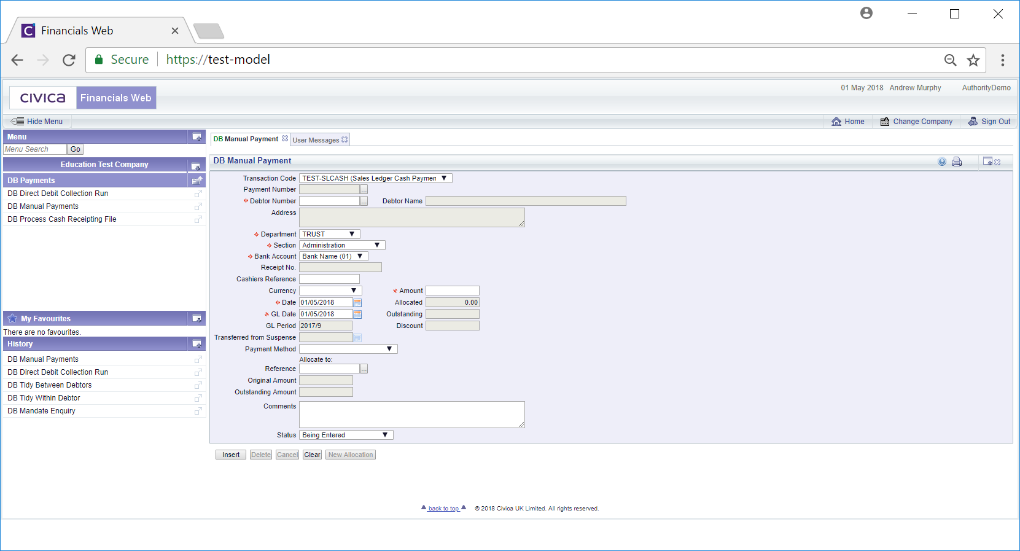Viewport: 1020px width, 551px height.
Task: Close the DB Manual Payment tab
Action: [285, 139]
